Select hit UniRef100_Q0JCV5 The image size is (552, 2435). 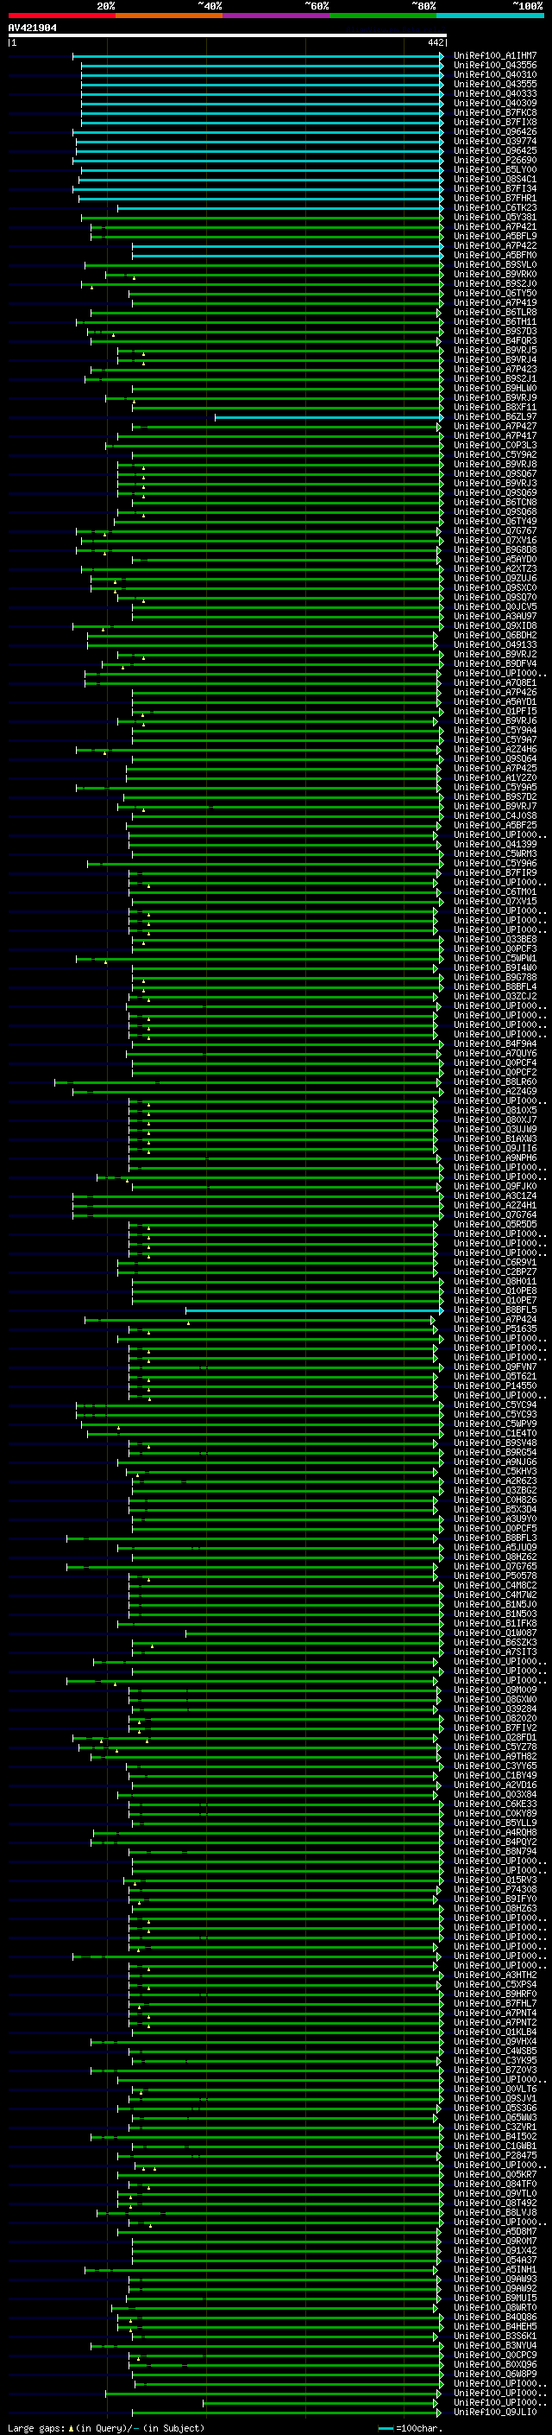[495, 607]
